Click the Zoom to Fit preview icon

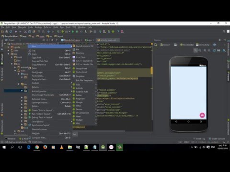click(195, 51)
